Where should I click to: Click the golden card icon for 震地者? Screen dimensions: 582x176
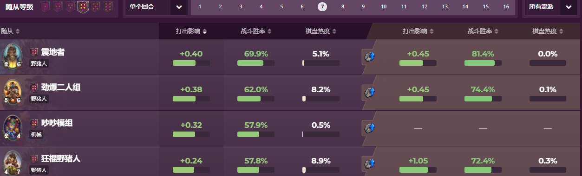coord(369,56)
